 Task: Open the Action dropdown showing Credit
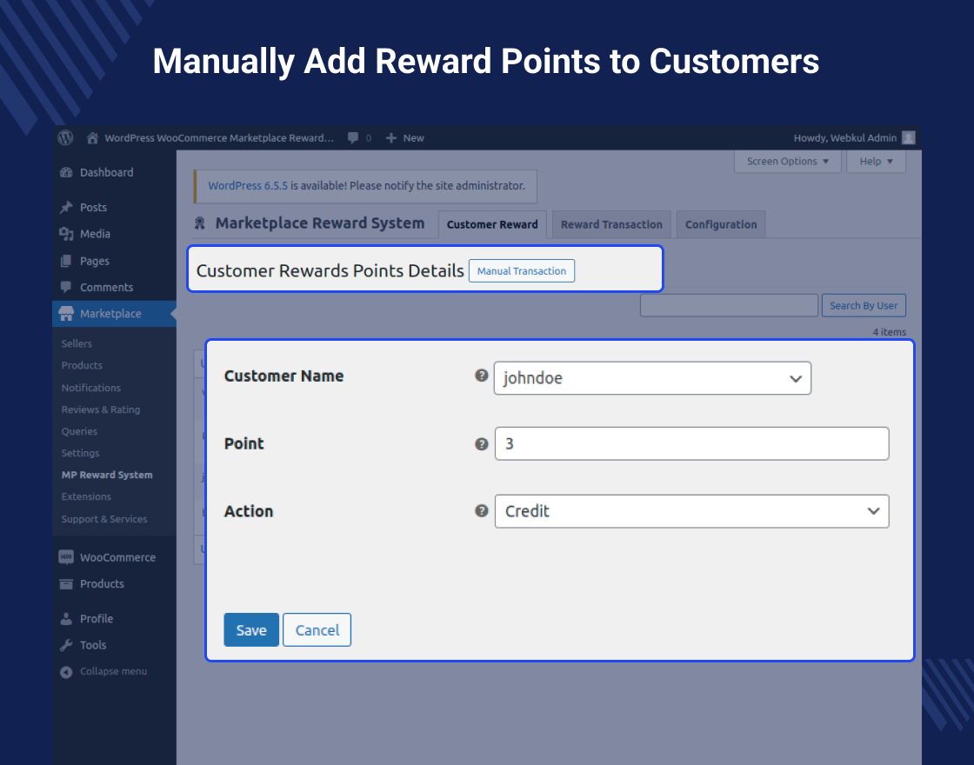coord(691,511)
